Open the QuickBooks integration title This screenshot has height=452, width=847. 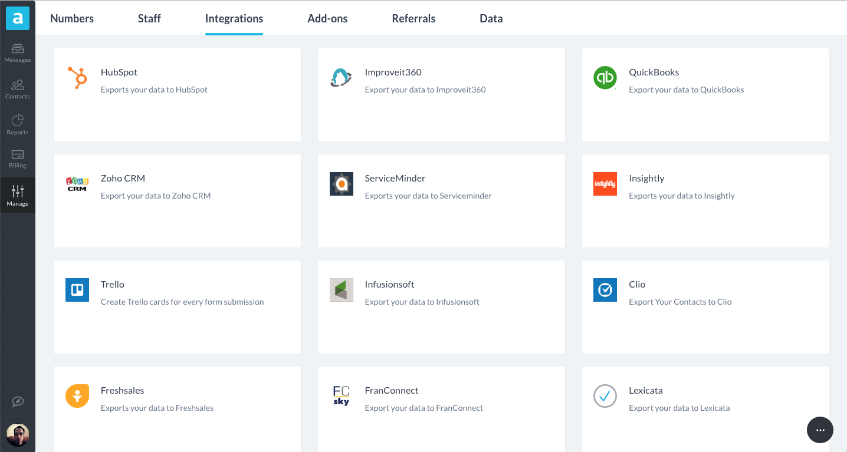coord(654,72)
